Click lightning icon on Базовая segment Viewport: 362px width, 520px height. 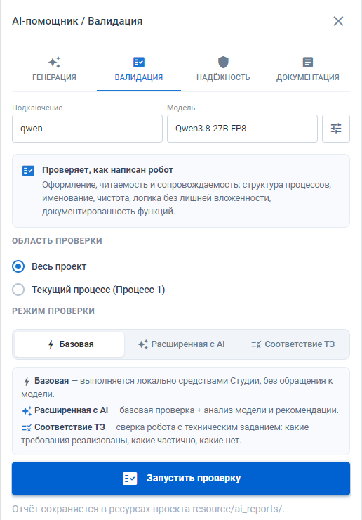(x=51, y=344)
